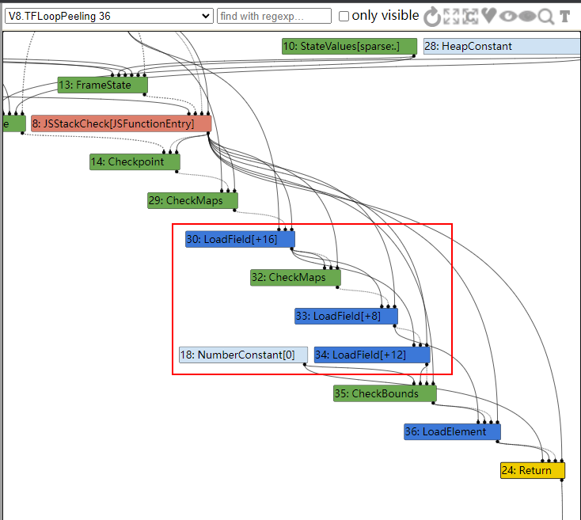The width and height of the screenshot is (581, 520).
Task: Click the boxed-arrows control nodes icon
Action: pyautogui.click(x=470, y=17)
